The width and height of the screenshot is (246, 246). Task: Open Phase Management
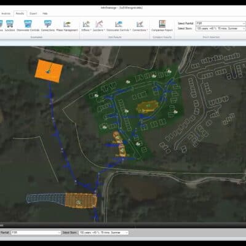click(67, 26)
